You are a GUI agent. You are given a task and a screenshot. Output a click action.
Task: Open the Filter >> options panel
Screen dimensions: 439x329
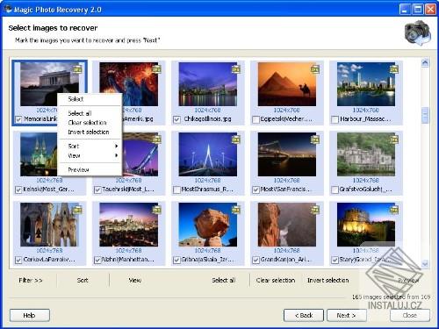pos(31,280)
